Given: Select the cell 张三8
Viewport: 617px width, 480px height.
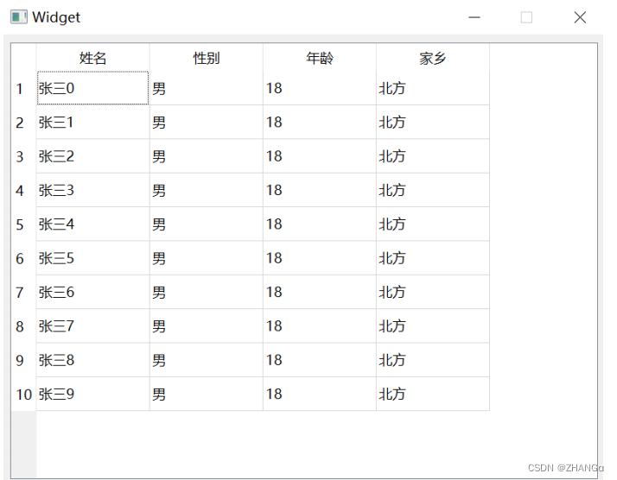Looking at the screenshot, I should [x=92, y=360].
